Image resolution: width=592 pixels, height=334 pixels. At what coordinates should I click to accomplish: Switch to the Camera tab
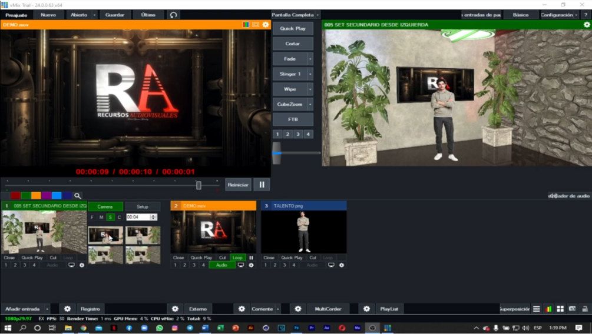(105, 206)
